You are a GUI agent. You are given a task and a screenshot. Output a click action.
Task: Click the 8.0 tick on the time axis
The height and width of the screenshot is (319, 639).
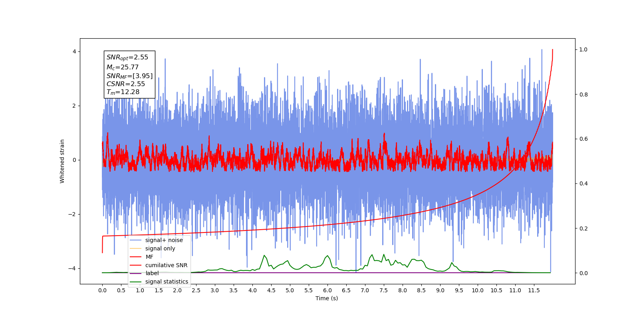tap(403, 290)
